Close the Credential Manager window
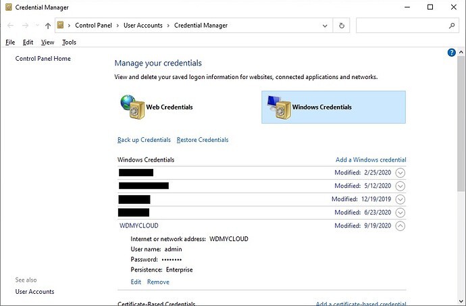 point(454,7)
